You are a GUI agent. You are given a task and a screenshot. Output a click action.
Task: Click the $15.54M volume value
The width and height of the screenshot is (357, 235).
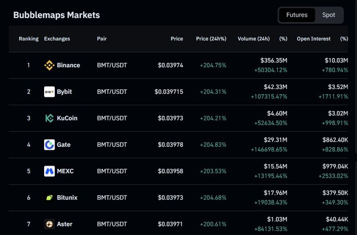click(276, 166)
